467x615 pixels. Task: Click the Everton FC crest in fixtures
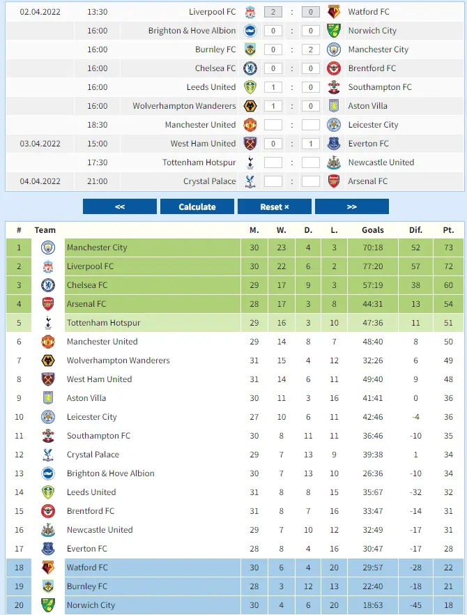[x=334, y=144]
